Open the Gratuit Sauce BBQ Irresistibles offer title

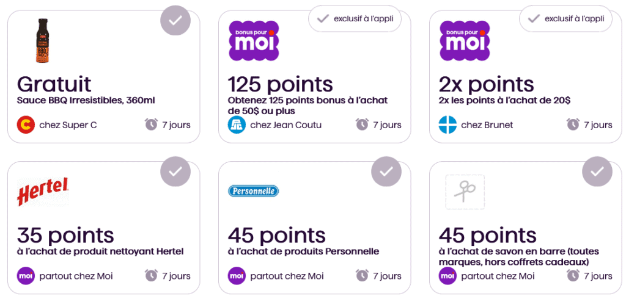click(54, 84)
